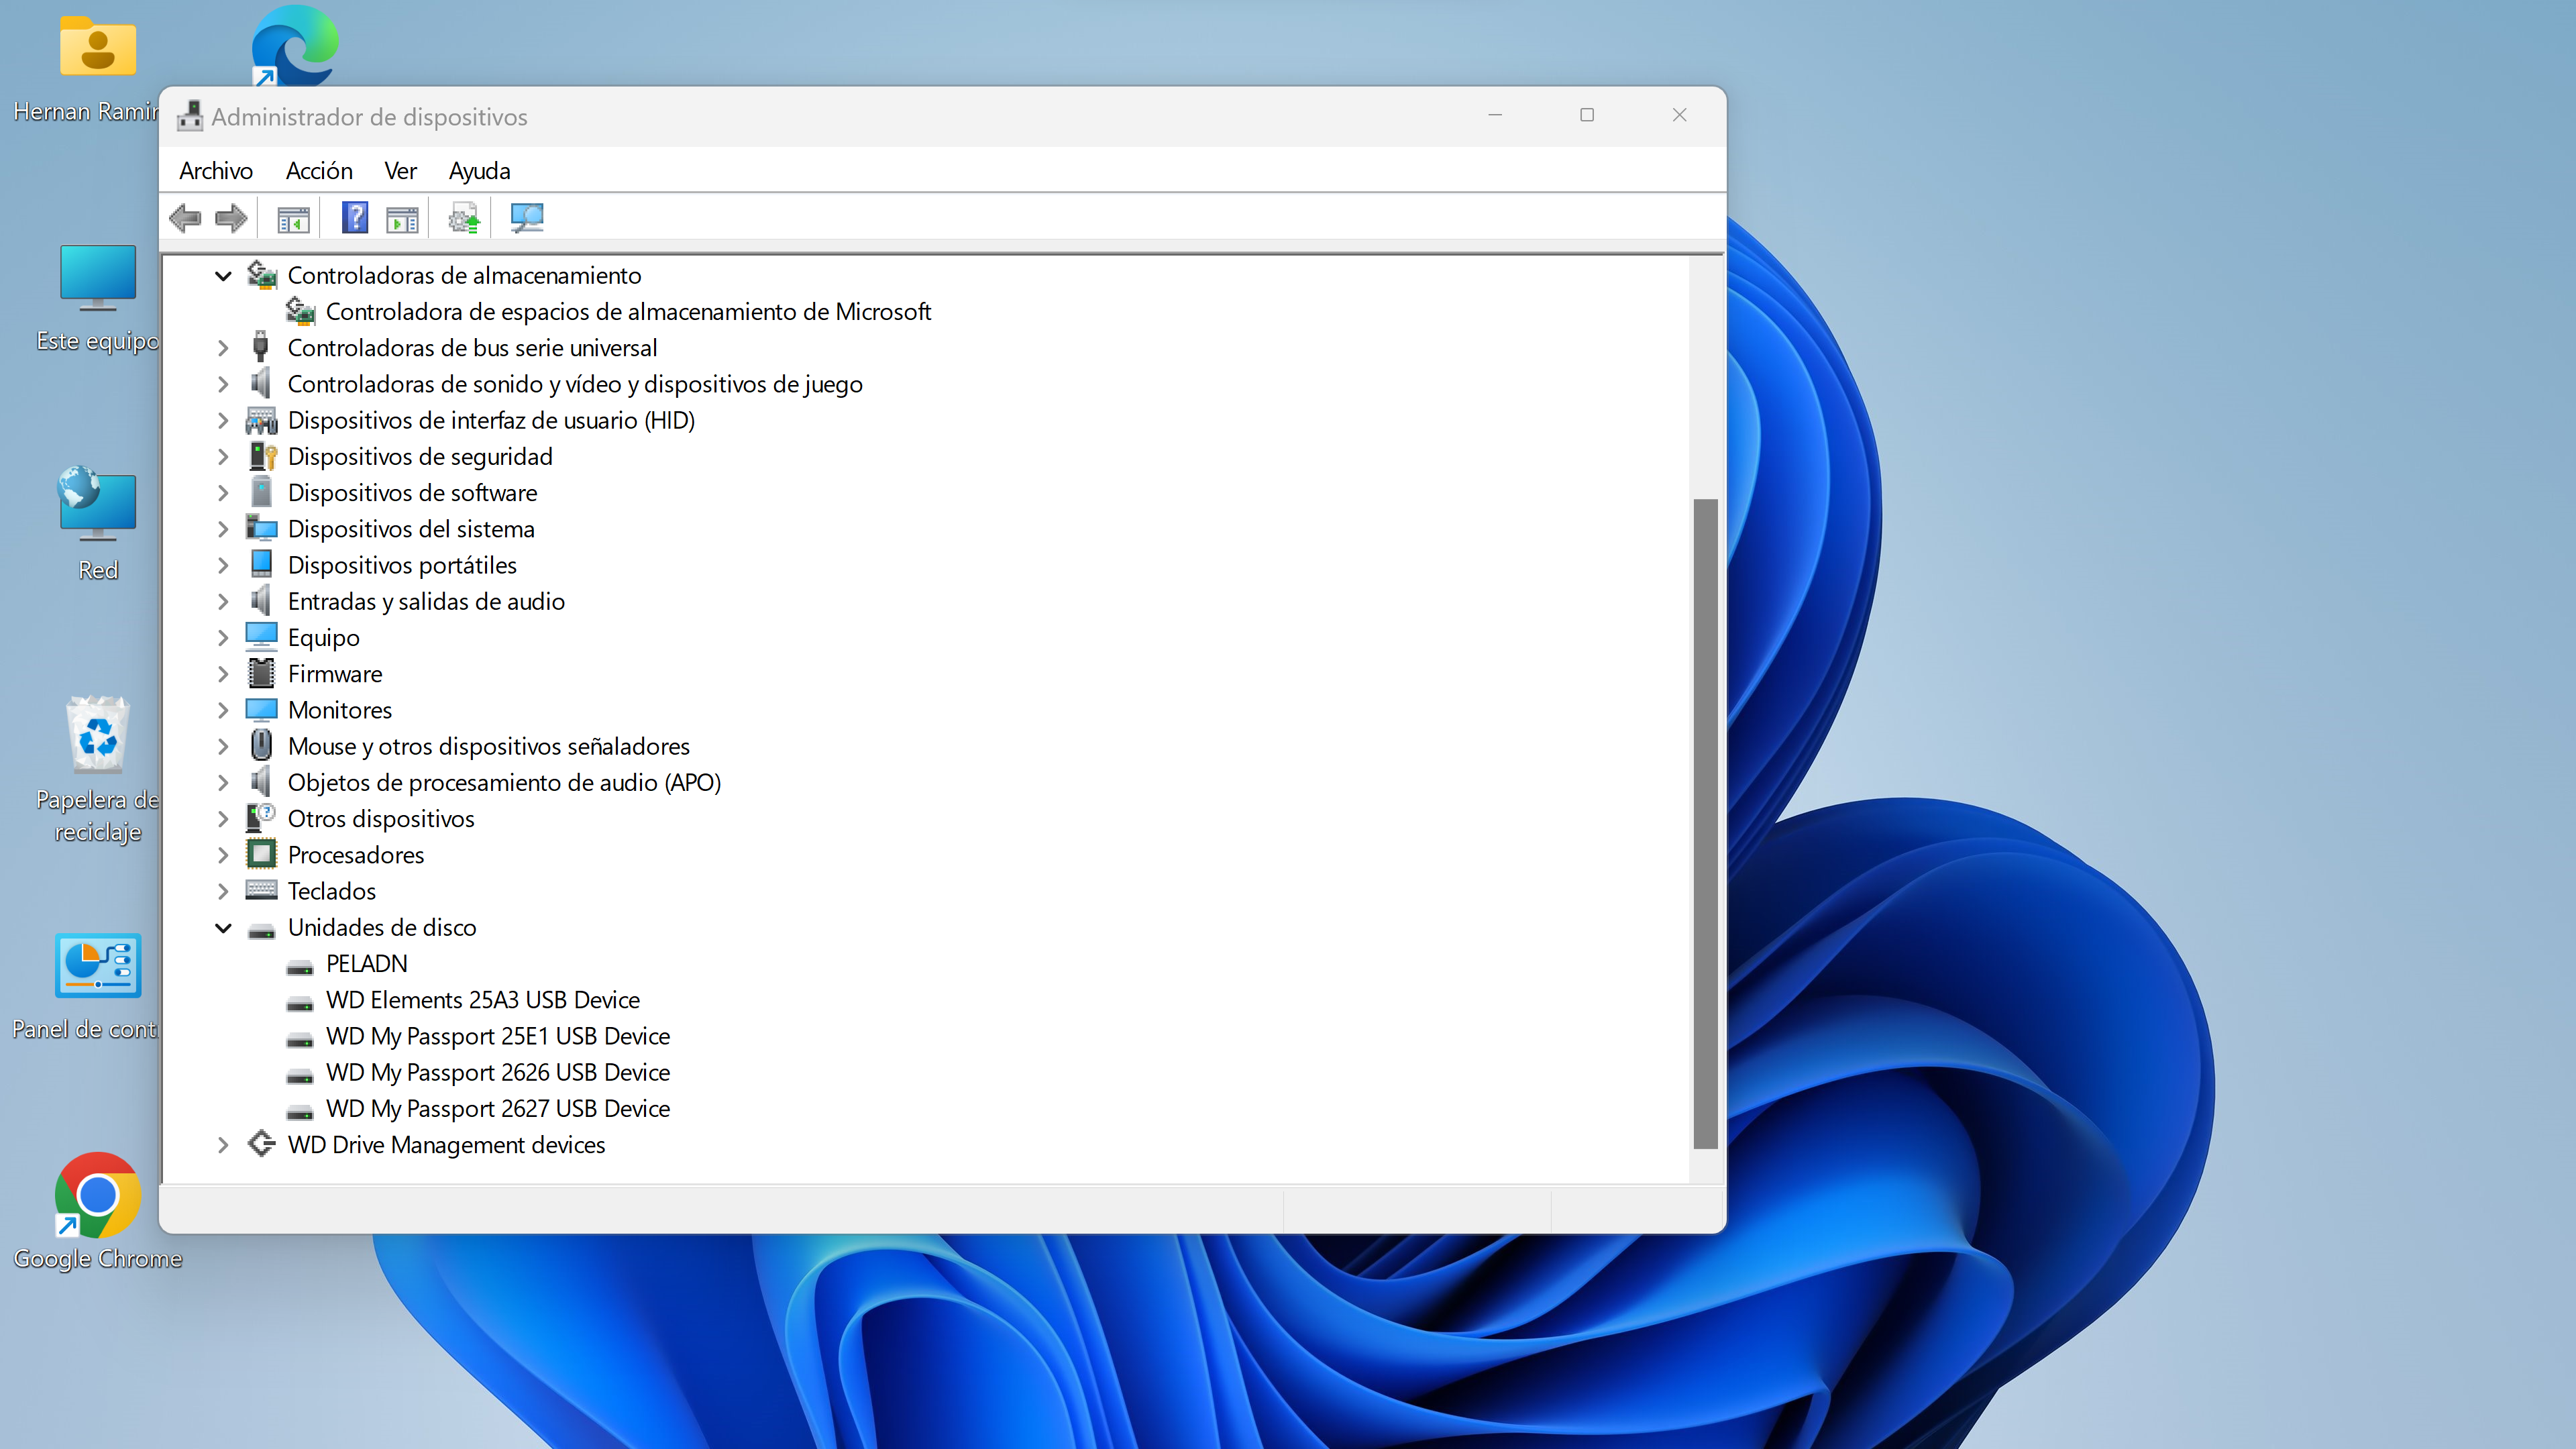Collapse the Controladoras de almacenamiento node
Viewport: 2576px width, 1449px height.
pos(224,276)
